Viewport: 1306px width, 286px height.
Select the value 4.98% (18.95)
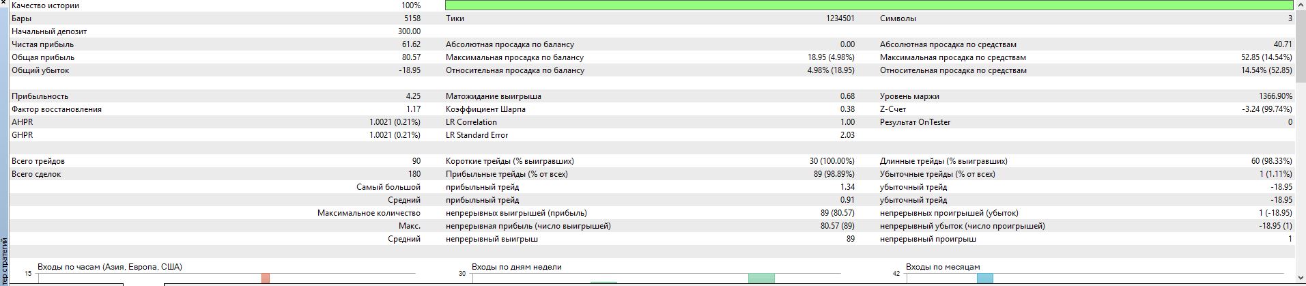click(x=832, y=70)
